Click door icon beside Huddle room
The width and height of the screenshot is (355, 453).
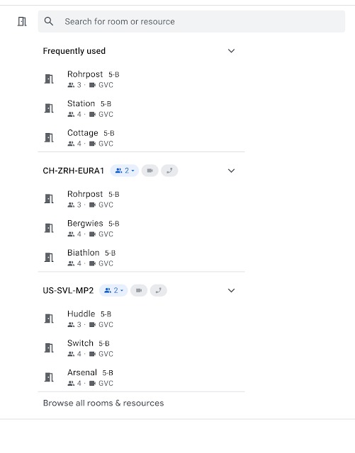pyautogui.click(x=49, y=319)
